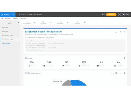Image resolution: width=131 pixels, height=98 pixels.
Task: Expand the Text Analysis dropdown arrow
Action: (51, 22)
